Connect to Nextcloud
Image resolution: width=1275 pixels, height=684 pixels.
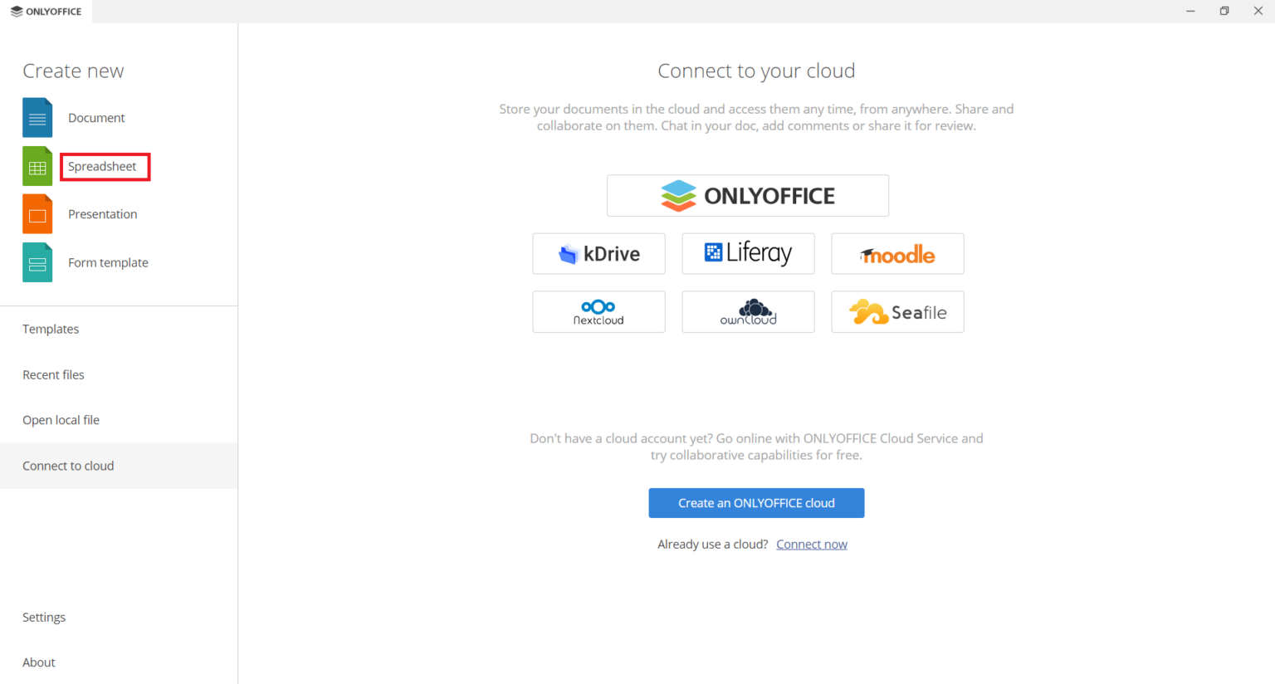[x=598, y=311]
